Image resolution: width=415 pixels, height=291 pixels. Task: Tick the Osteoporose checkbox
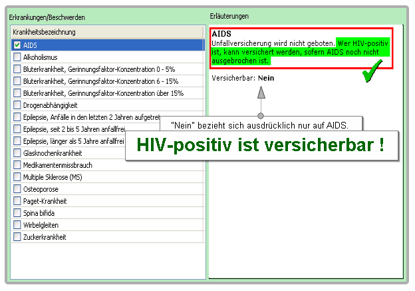coord(17,189)
